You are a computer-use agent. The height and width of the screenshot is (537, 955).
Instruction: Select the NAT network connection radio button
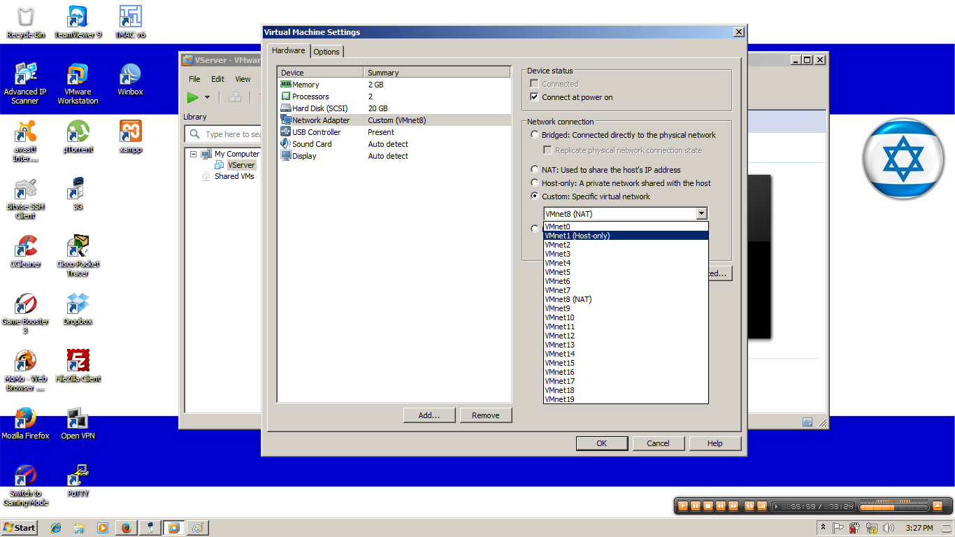pos(535,170)
